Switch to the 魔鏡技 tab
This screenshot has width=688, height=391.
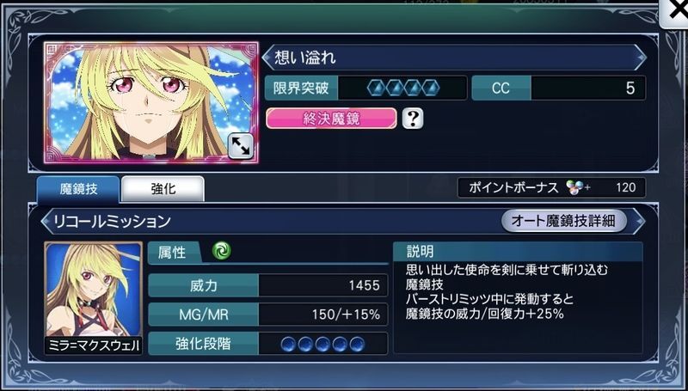point(78,189)
